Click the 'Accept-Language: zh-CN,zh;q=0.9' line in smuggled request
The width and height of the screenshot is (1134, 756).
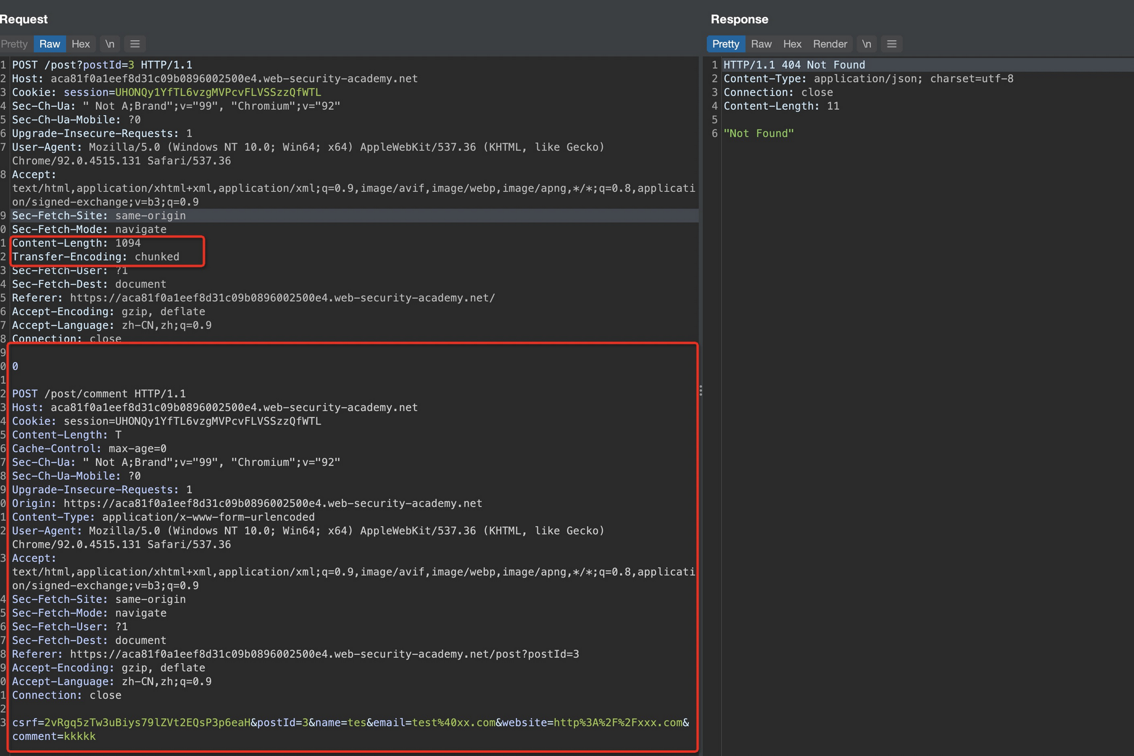click(x=112, y=682)
